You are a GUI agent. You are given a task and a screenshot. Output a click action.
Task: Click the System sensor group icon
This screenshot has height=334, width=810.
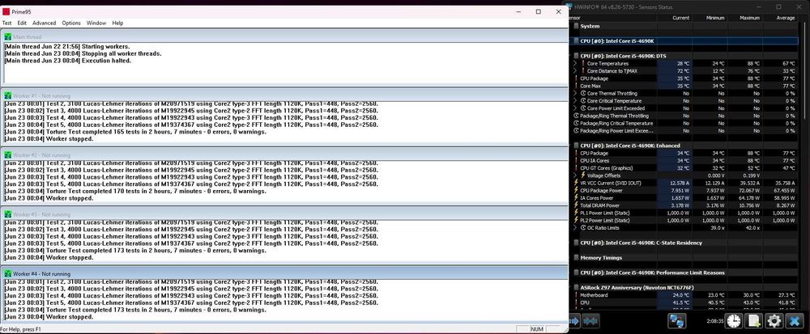(x=576, y=26)
